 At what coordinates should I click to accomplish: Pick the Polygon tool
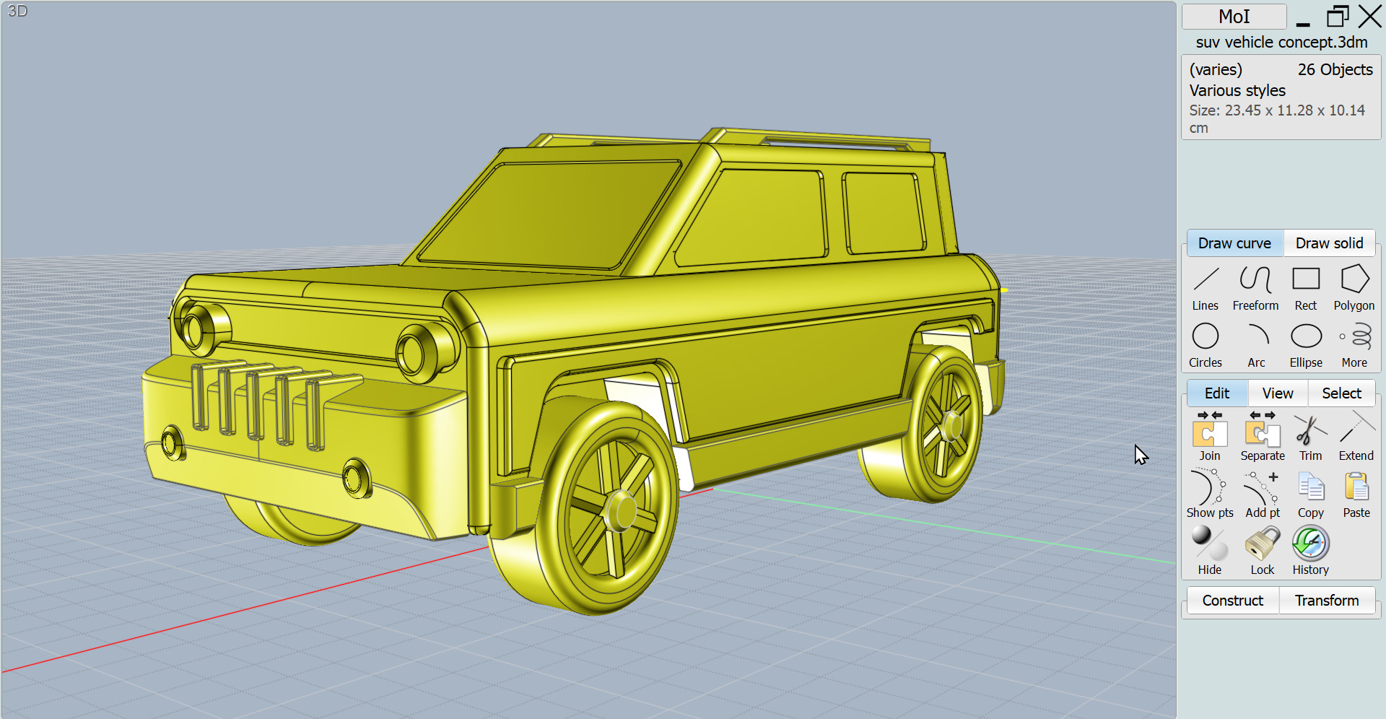point(1354,288)
